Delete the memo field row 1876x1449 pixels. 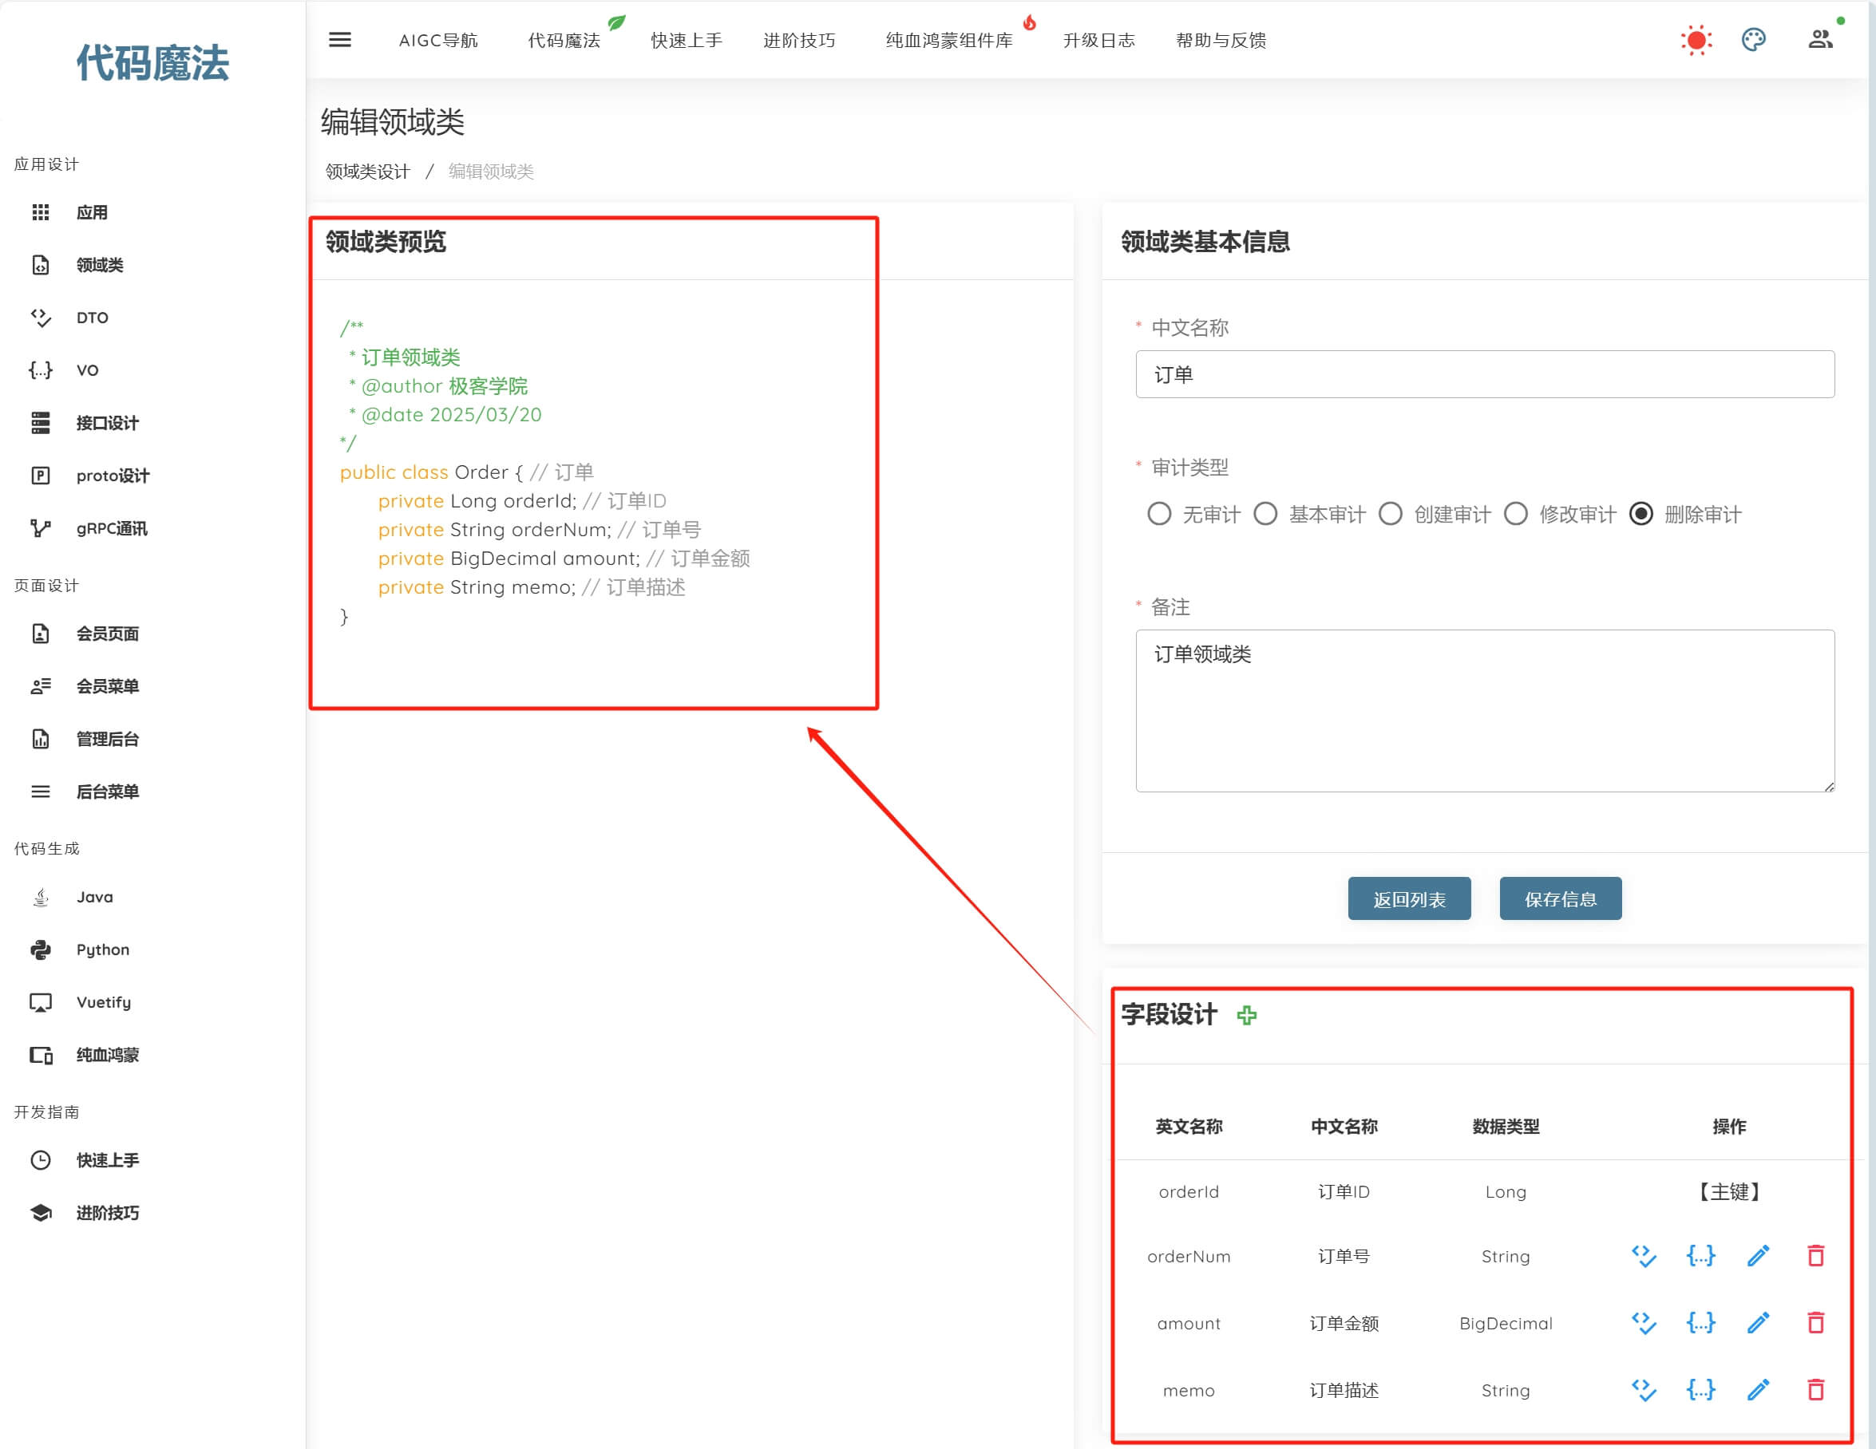(x=1815, y=1390)
